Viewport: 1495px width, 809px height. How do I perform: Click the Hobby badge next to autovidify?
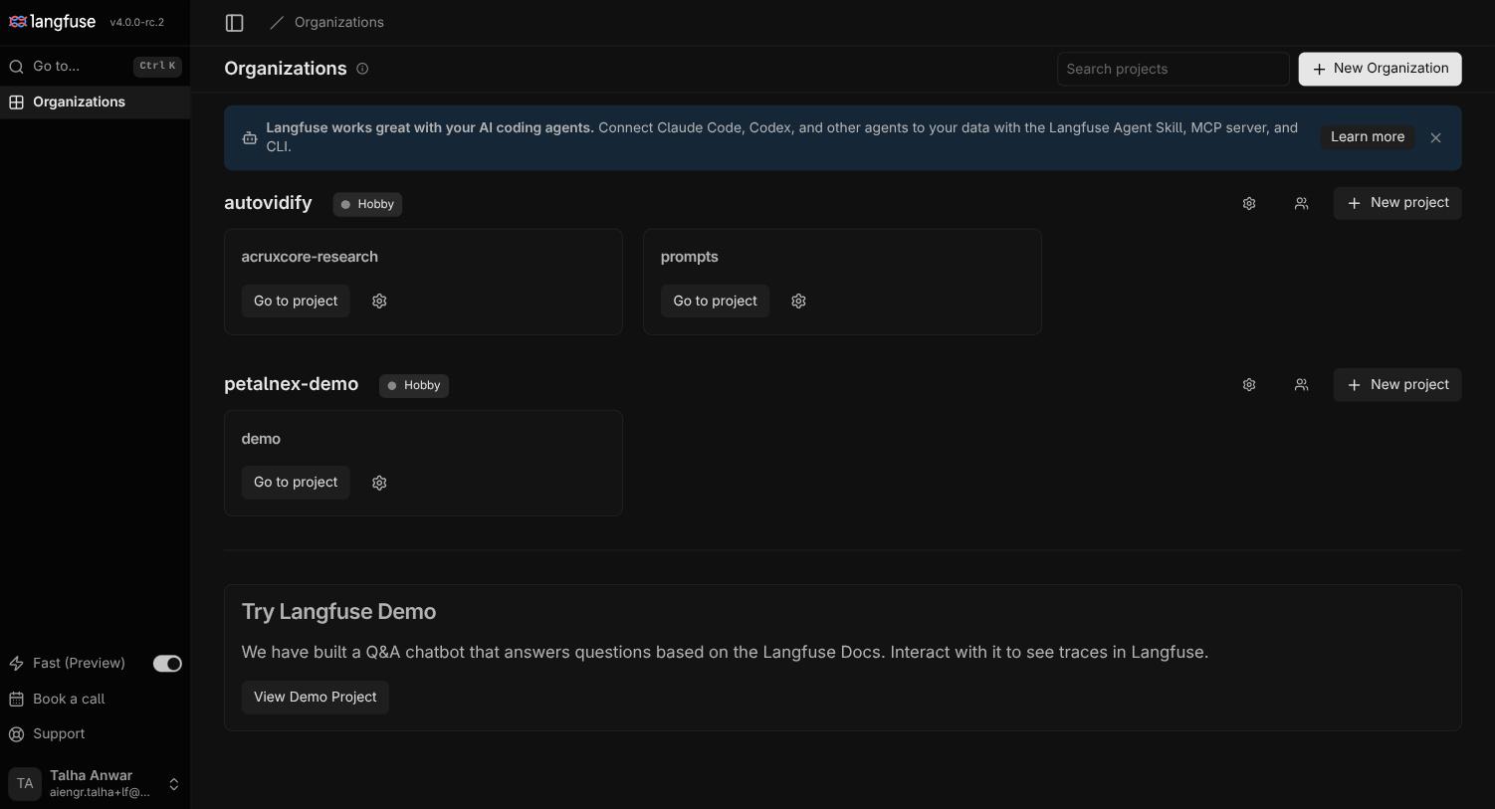pyautogui.click(x=367, y=204)
